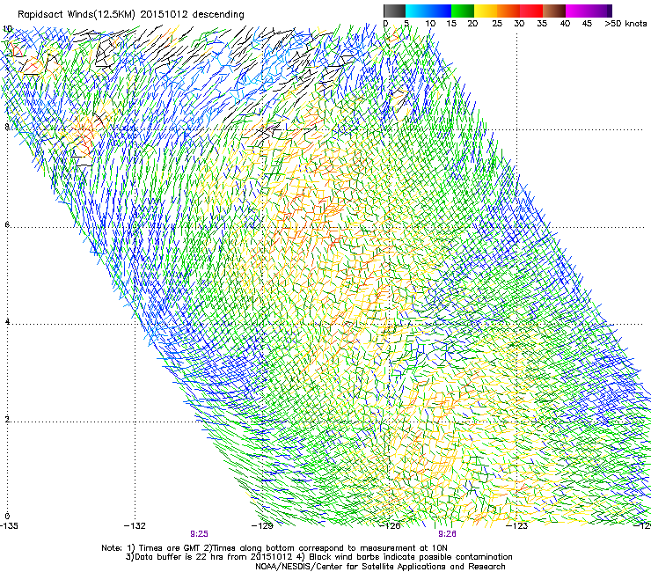Click the cyan-to-blue 5–15 knots gradient
The image size is (651, 572).
428,11
